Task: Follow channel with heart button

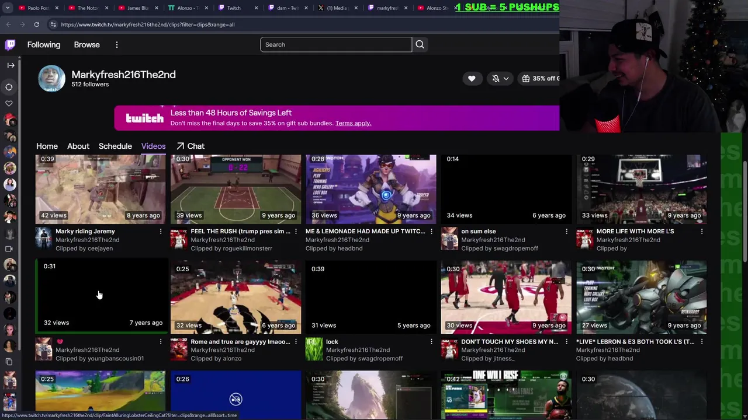Action: [472, 79]
